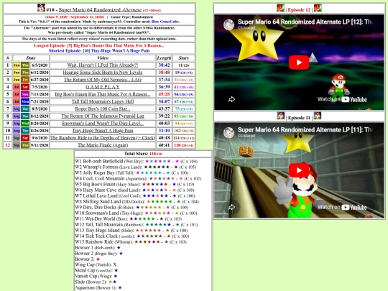The image size is (388, 291).
Task: Open Episode 11 video title link
Action: 305,129
